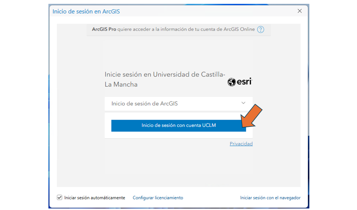The image size is (357, 210).
Task: Click Iniciar sesión con el navegador
Action: (270, 198)
